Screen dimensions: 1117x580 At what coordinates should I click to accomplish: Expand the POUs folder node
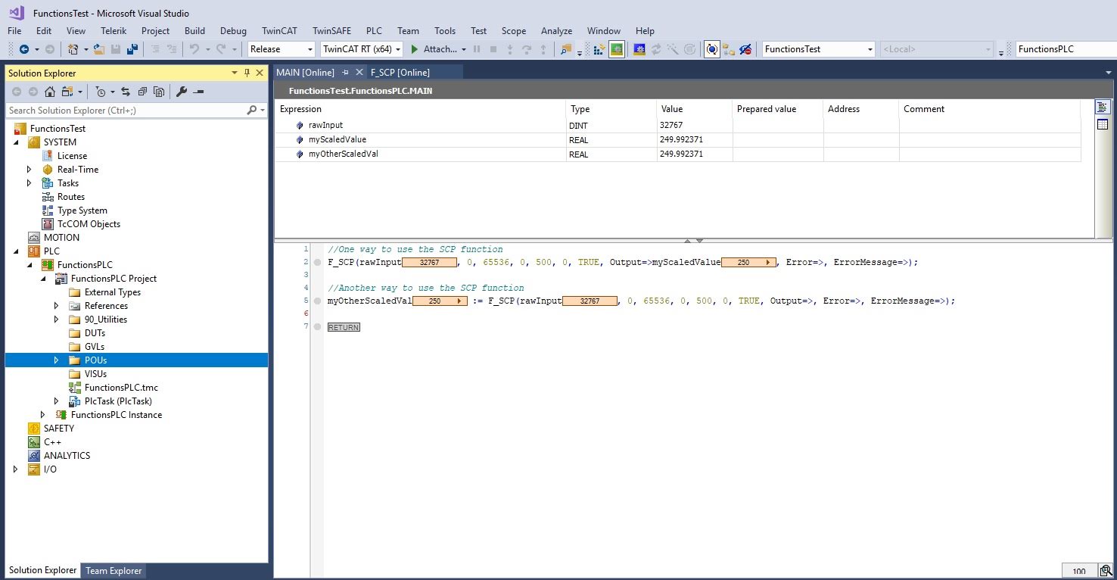click(x=57, y=360)
